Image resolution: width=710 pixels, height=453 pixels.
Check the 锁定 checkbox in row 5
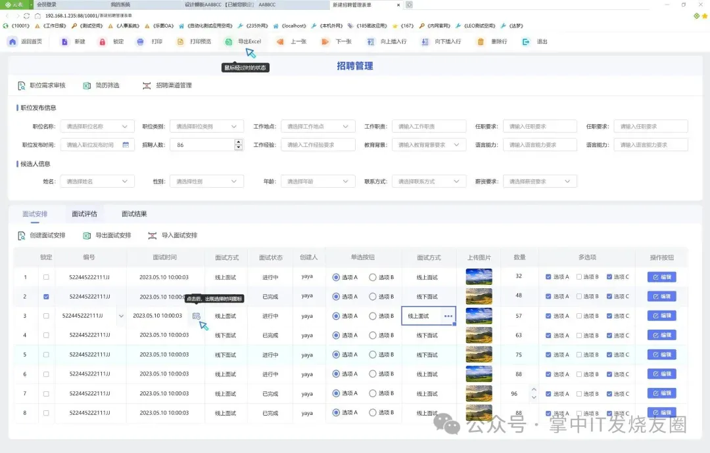click(46, 355)
